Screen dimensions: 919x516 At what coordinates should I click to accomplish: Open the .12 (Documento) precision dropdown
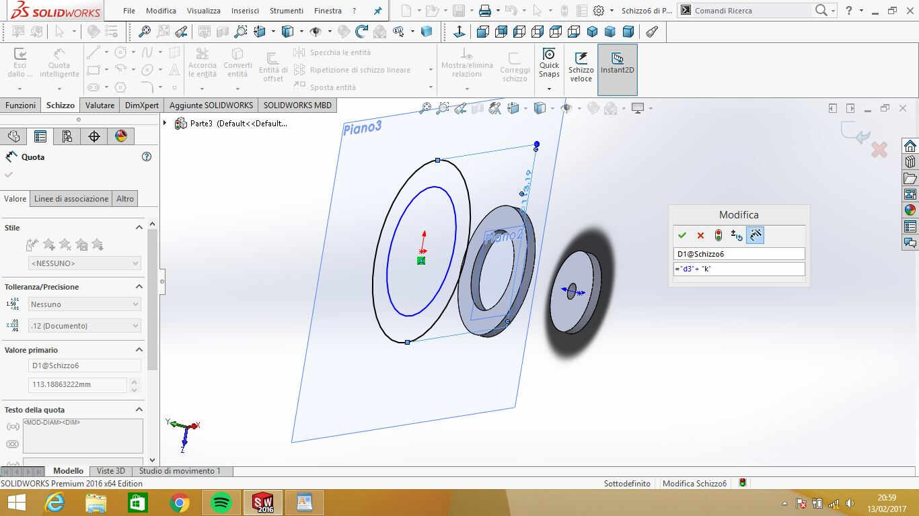(x=84, y=326)
